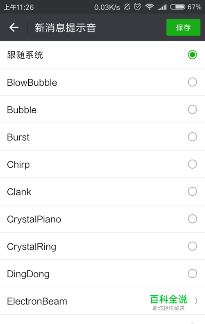
Task: Select the Chirp radio button
Action: point(192,164)
